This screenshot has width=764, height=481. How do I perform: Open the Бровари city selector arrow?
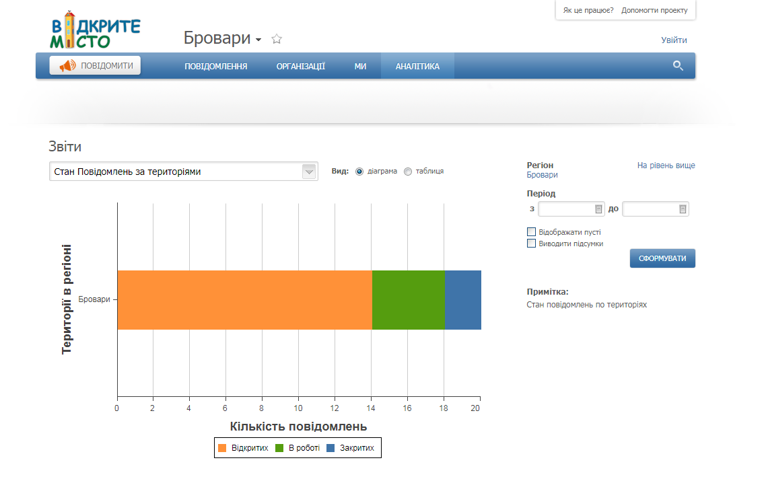[258, 40]
